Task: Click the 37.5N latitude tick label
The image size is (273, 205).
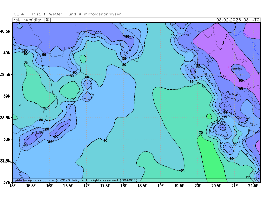Action: (5, 161)
